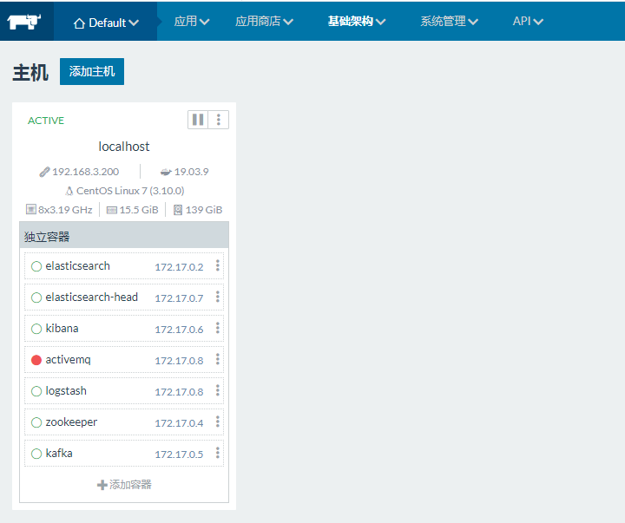Open the 基础架构 menu

[x=357, y=21]
